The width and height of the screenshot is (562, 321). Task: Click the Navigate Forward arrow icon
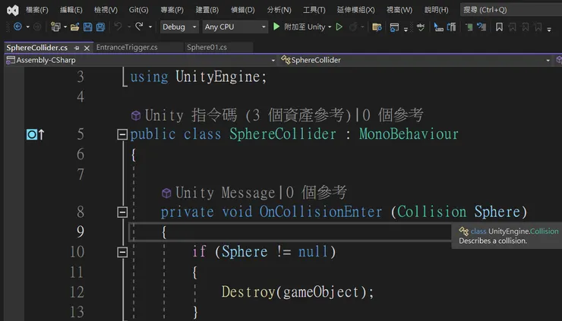[37, 27]
